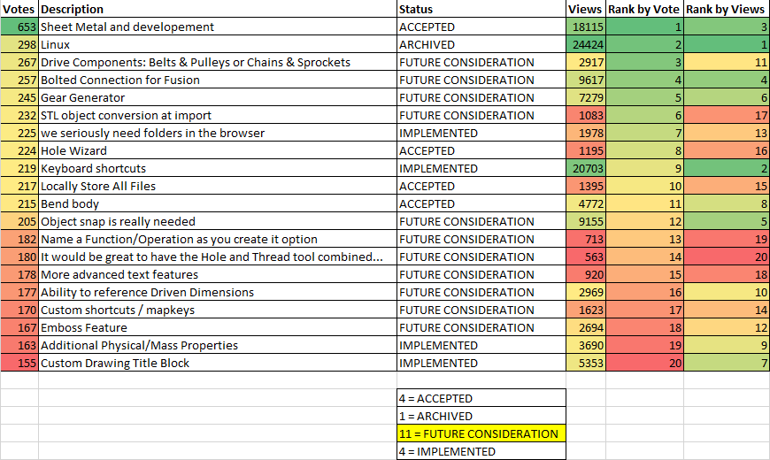Screen dimensions: 770x460
Task: Click the yellow '11 = FUTURE CONSIDERATION' cell
Action: click(x=481, y=433)
